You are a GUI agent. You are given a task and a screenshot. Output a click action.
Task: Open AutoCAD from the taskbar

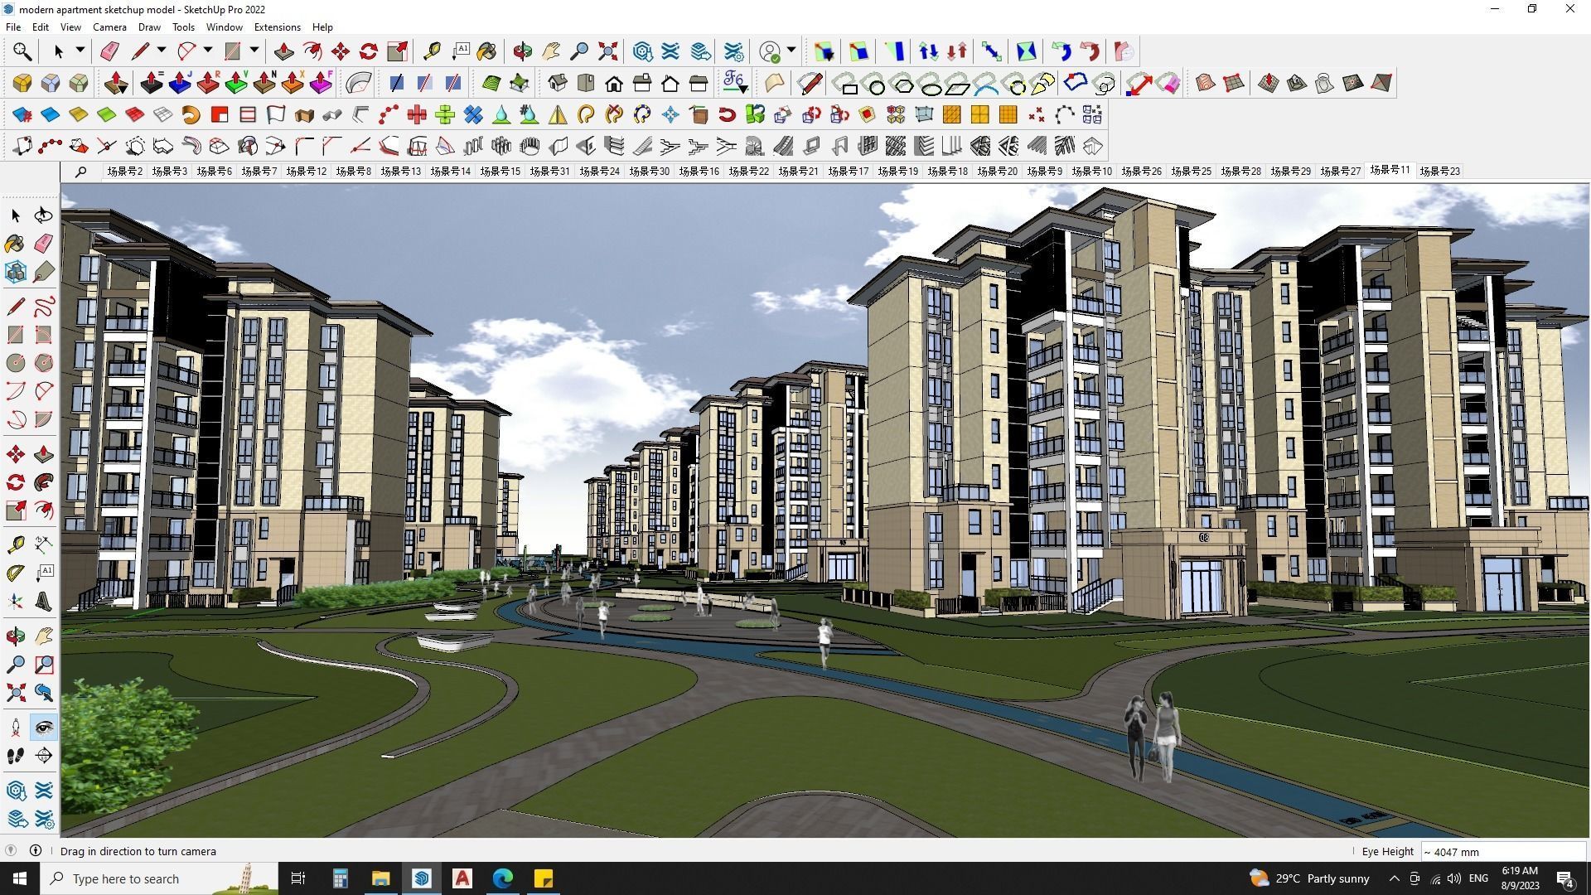pos(462,878)
